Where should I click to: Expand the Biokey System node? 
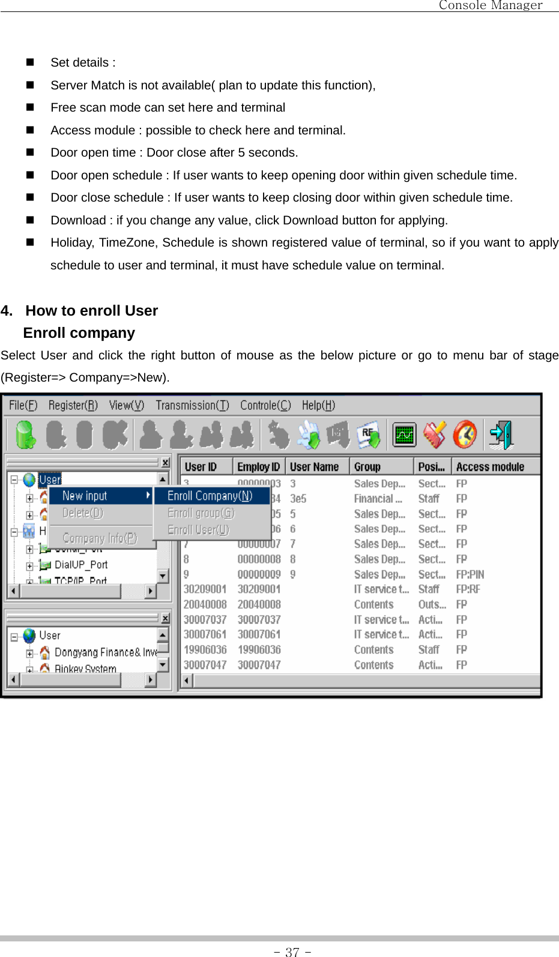[x=29, y=668]
